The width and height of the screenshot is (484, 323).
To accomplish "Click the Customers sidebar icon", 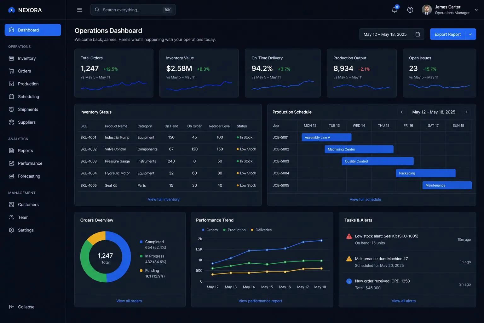I will 11,204.
